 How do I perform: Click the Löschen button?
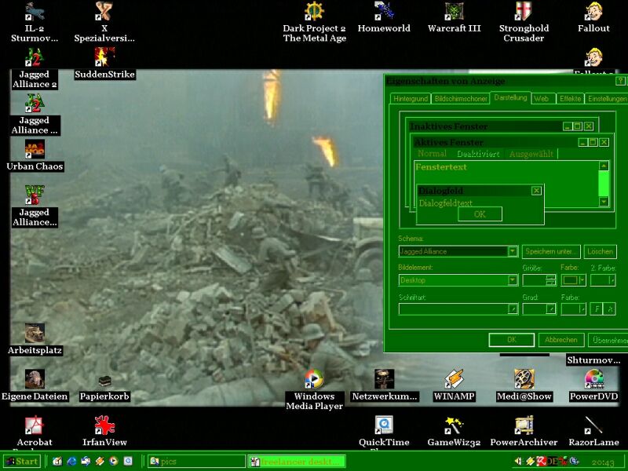click(x=600, y=251)
